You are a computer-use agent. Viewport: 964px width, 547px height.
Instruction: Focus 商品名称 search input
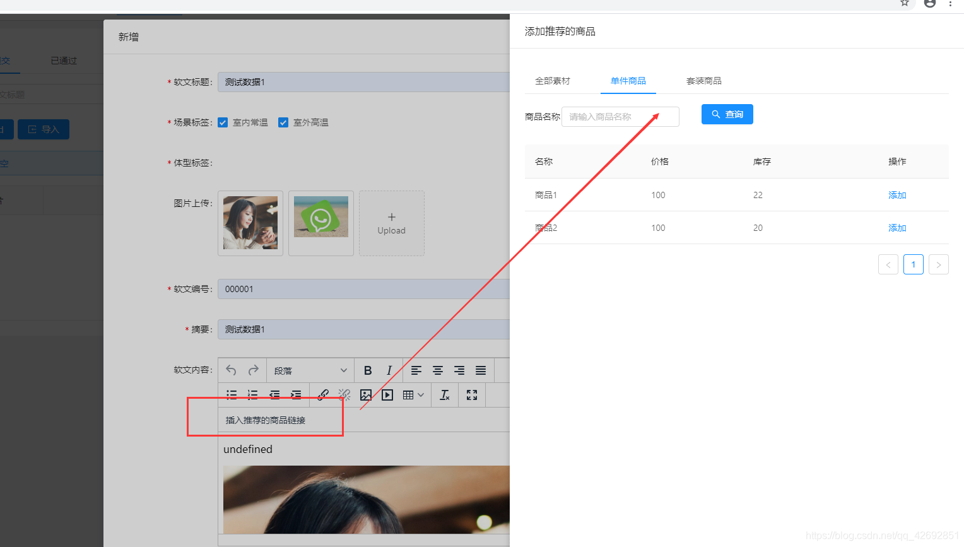point(620,117)
